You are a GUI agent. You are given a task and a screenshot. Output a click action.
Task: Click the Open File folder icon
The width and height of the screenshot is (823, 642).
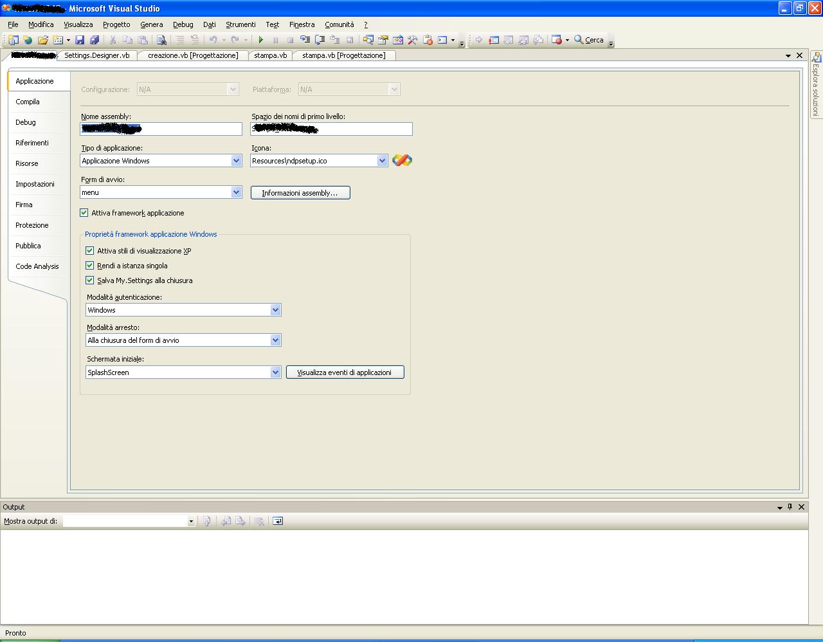[x=42, y=40]
